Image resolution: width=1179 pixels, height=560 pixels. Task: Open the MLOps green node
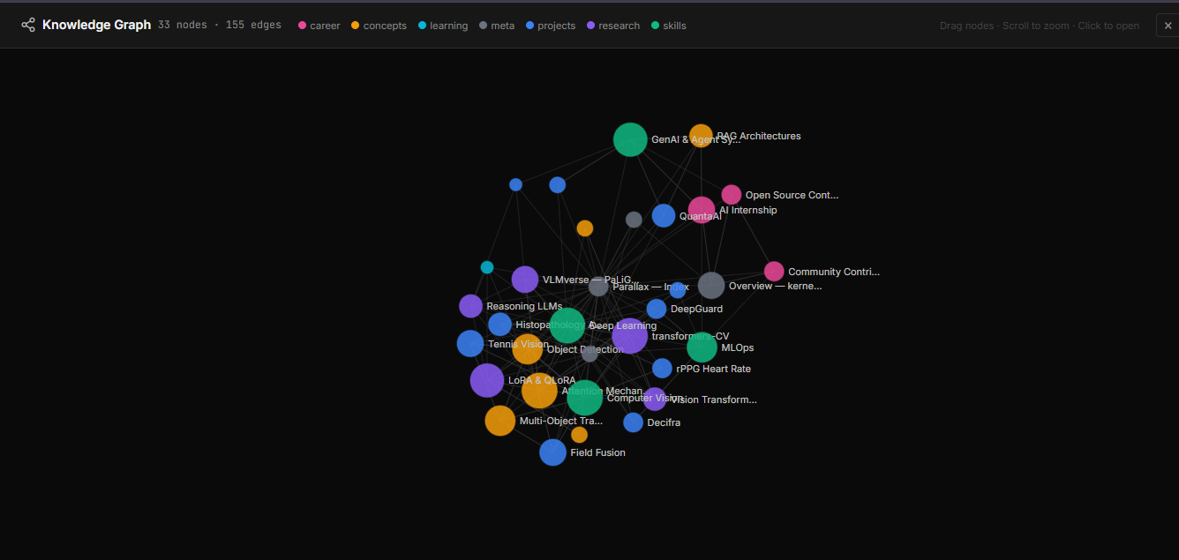coord(702,347)
